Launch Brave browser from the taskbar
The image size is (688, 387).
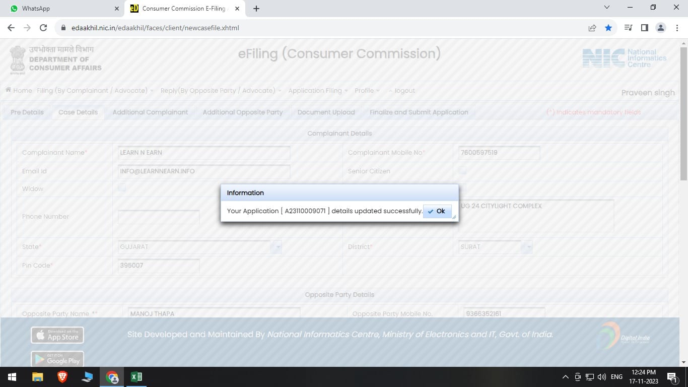62,377
